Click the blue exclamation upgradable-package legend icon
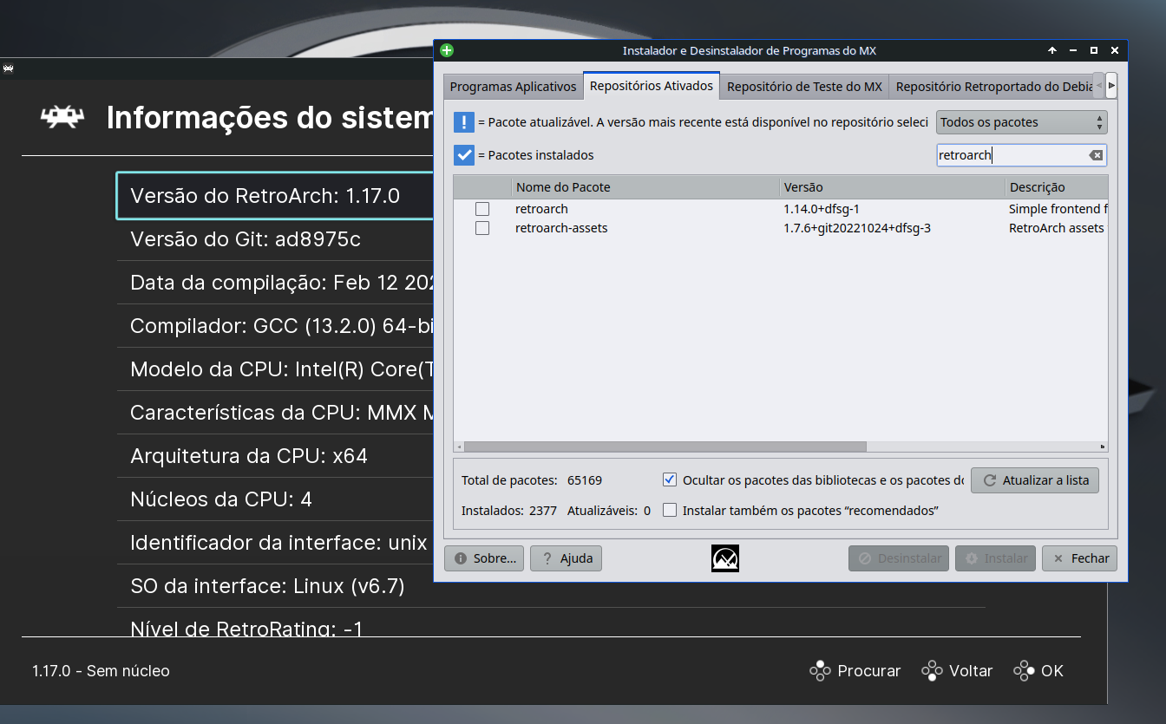 click(x=464, y=122)
